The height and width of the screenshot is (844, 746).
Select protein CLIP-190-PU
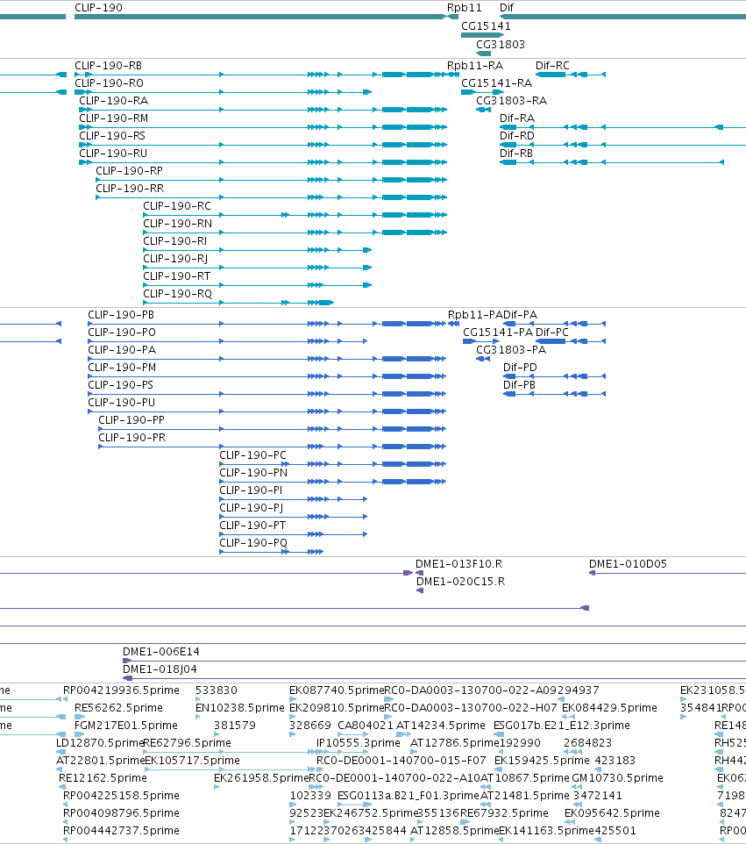pyautogui.click(x=266, y=411)
